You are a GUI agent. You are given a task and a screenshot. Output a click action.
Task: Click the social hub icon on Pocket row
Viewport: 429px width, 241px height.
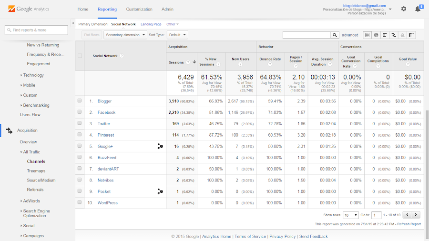coord(160,191)
